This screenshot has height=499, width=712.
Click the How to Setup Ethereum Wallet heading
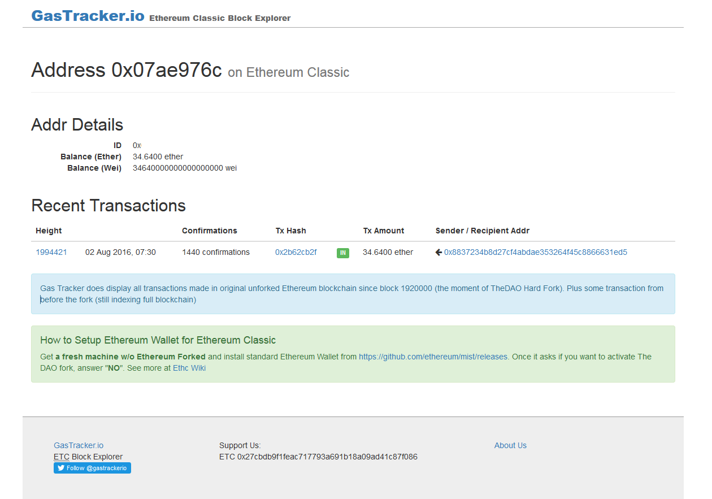pos(158,340)
